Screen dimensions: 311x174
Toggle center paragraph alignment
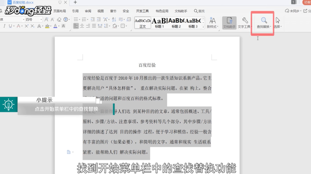click(x=82, y=26)
